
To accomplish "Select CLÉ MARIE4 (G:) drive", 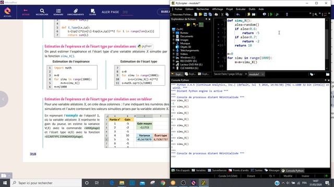I will pyautogui.click(x=189, y=68).
